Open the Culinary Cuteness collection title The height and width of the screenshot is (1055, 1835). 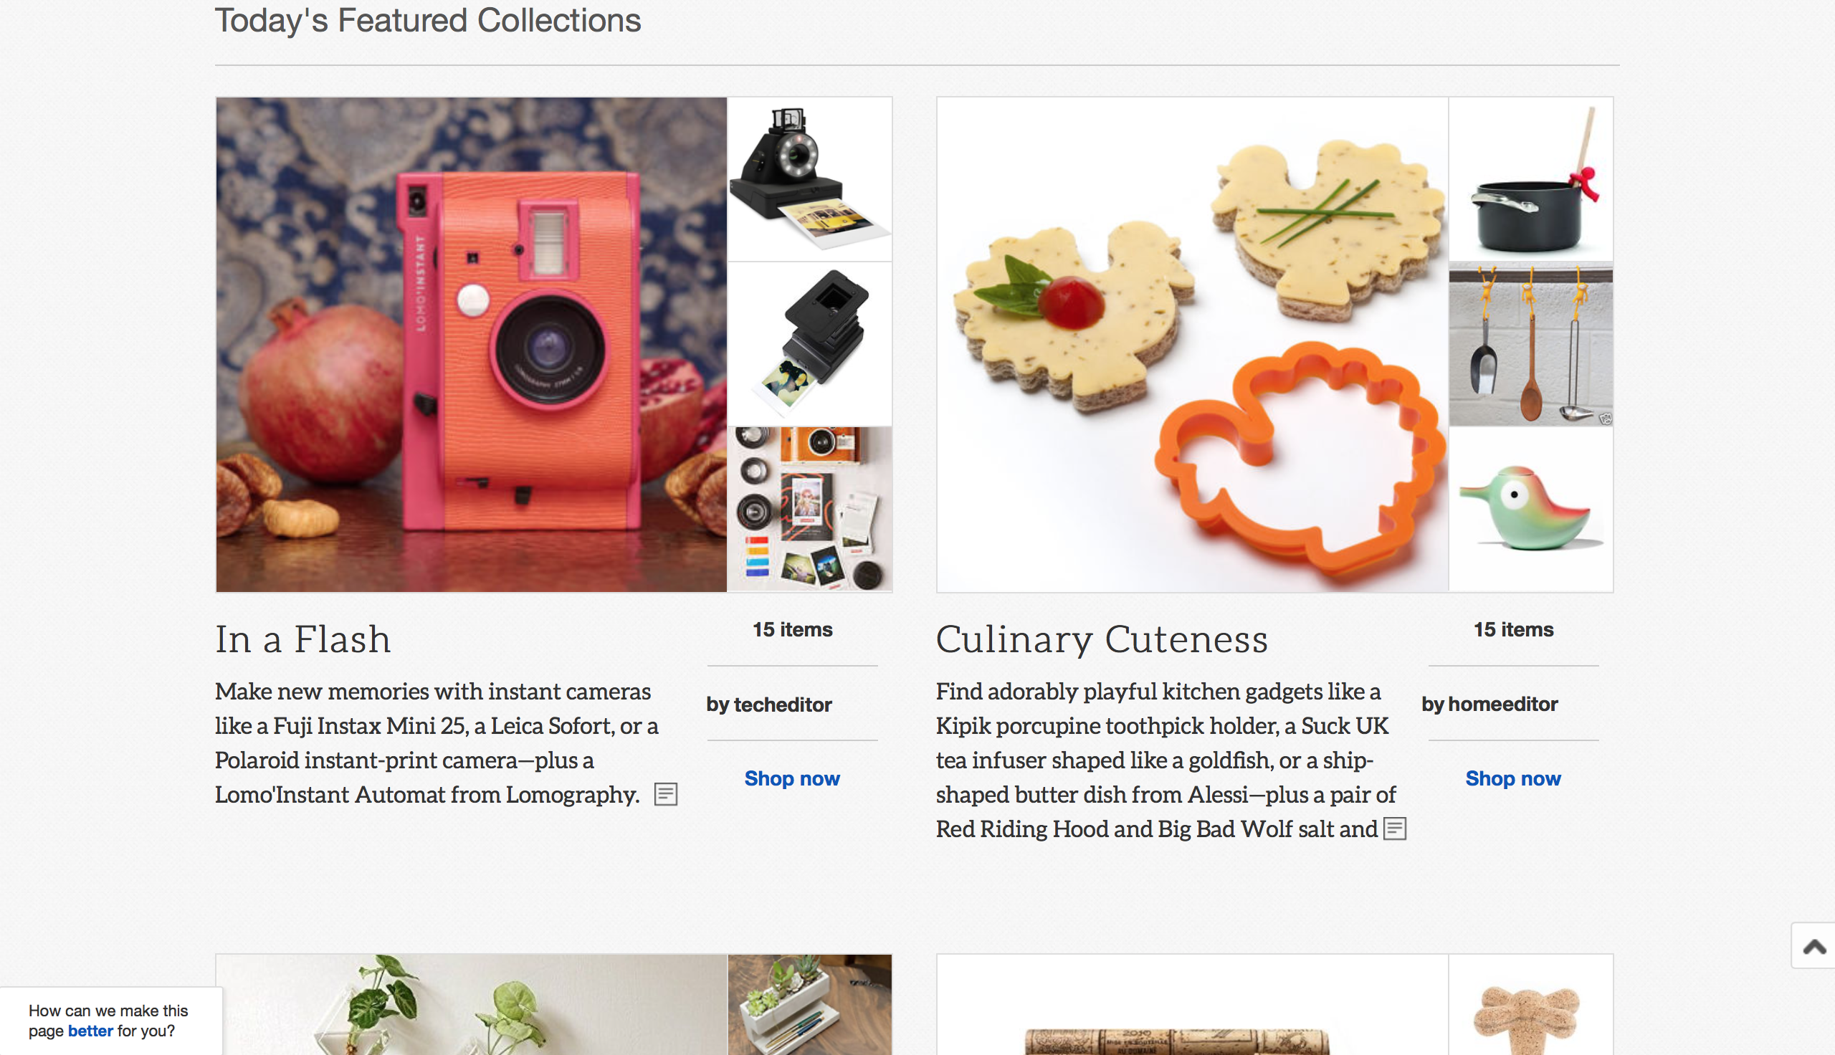[x=1101, y=639]
